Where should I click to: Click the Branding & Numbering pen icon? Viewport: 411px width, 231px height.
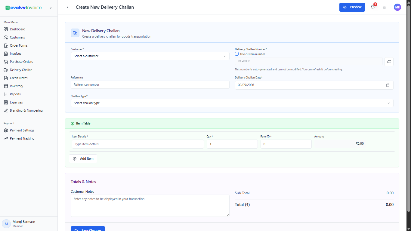pyautogui.click(x=6, y=110)
